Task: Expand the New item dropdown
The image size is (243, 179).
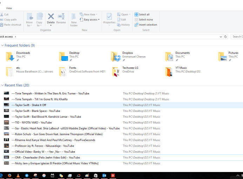Action: (x=97, y=14)
